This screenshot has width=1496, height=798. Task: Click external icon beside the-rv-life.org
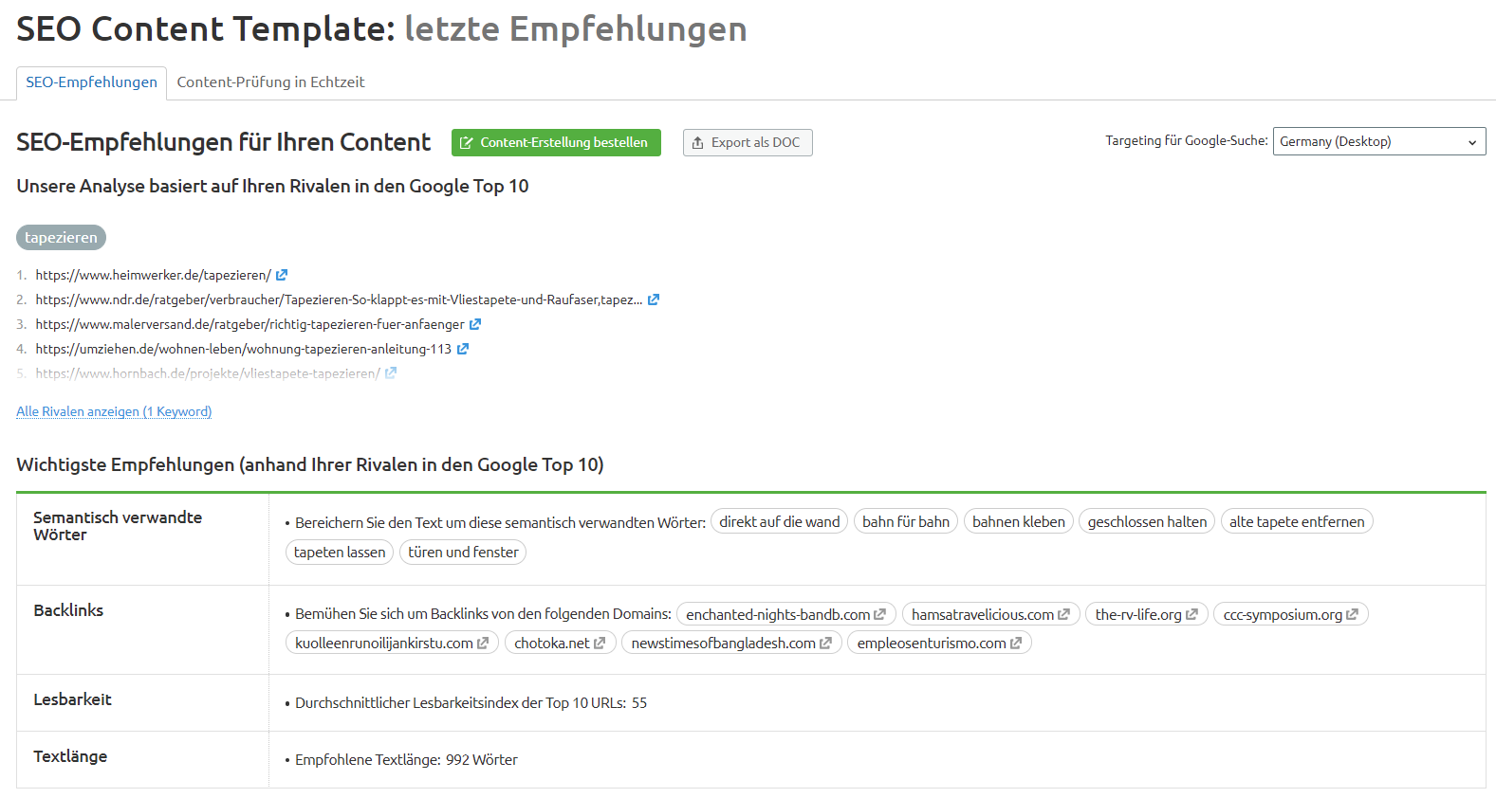point(1192,614)
